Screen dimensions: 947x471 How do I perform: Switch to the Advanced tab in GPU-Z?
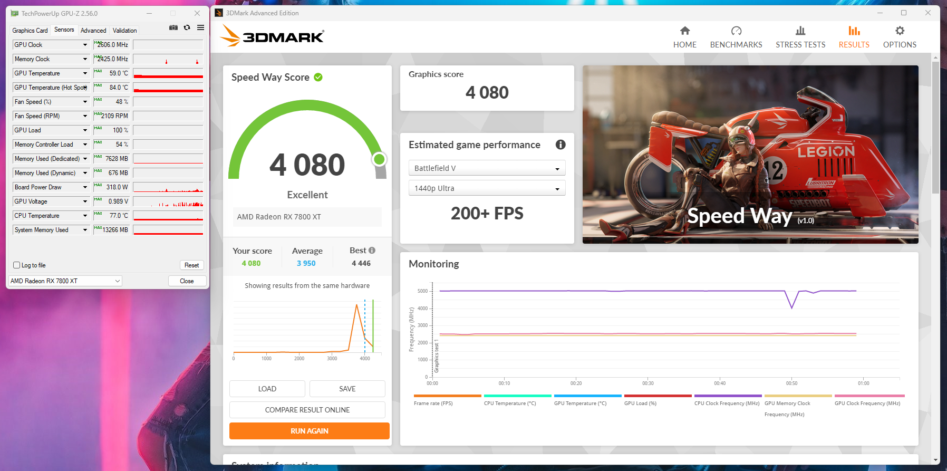coord(93,31)
